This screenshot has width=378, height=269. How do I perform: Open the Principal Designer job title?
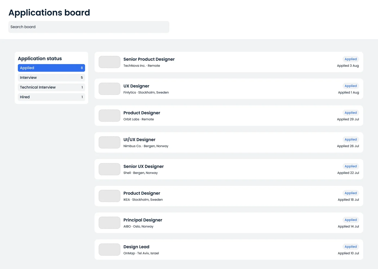click(x=143, y=220)
